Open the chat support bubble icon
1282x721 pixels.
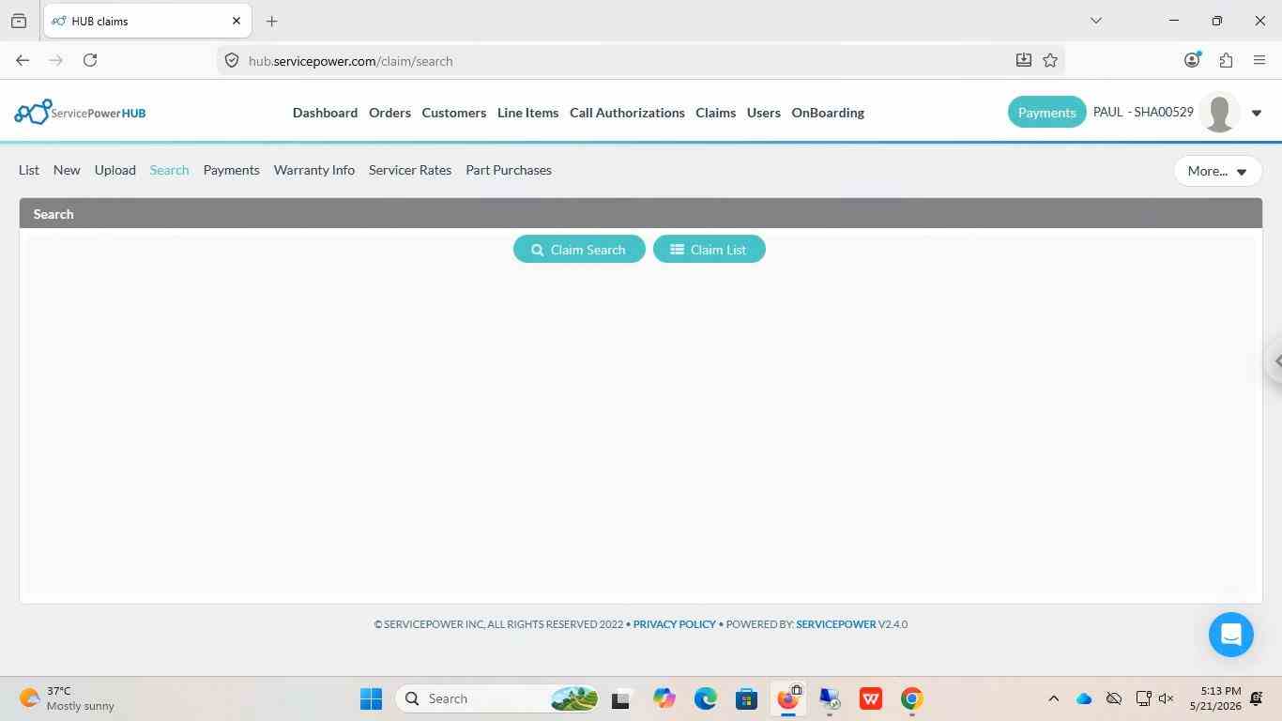pyautogui.click(x=1230, y=635)
